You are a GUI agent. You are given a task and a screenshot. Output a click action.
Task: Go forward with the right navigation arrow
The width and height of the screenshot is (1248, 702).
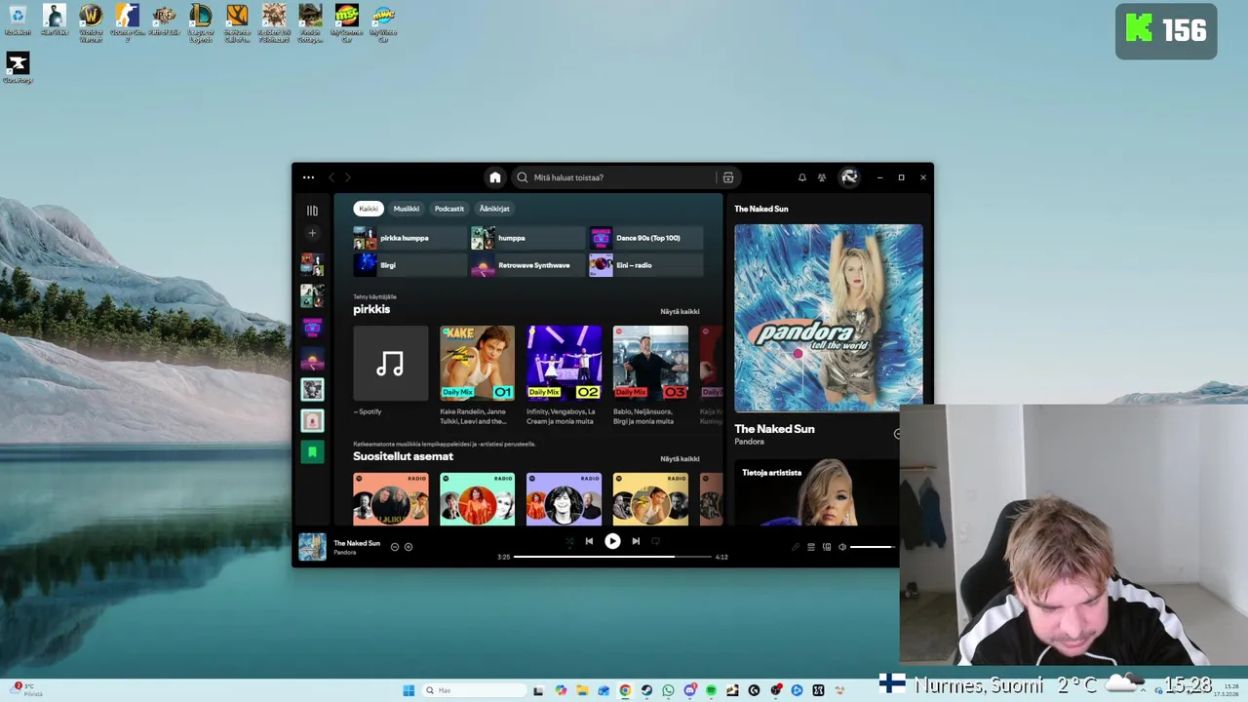(x=347, y=177)
